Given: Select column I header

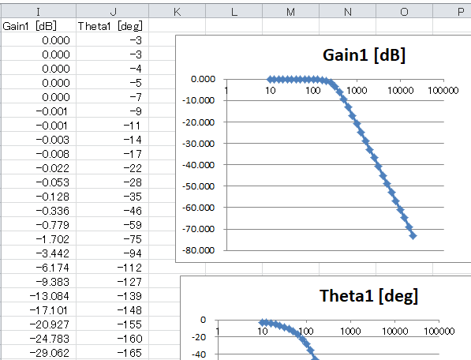Looking at the screenshot, I should tap(39, 11).
